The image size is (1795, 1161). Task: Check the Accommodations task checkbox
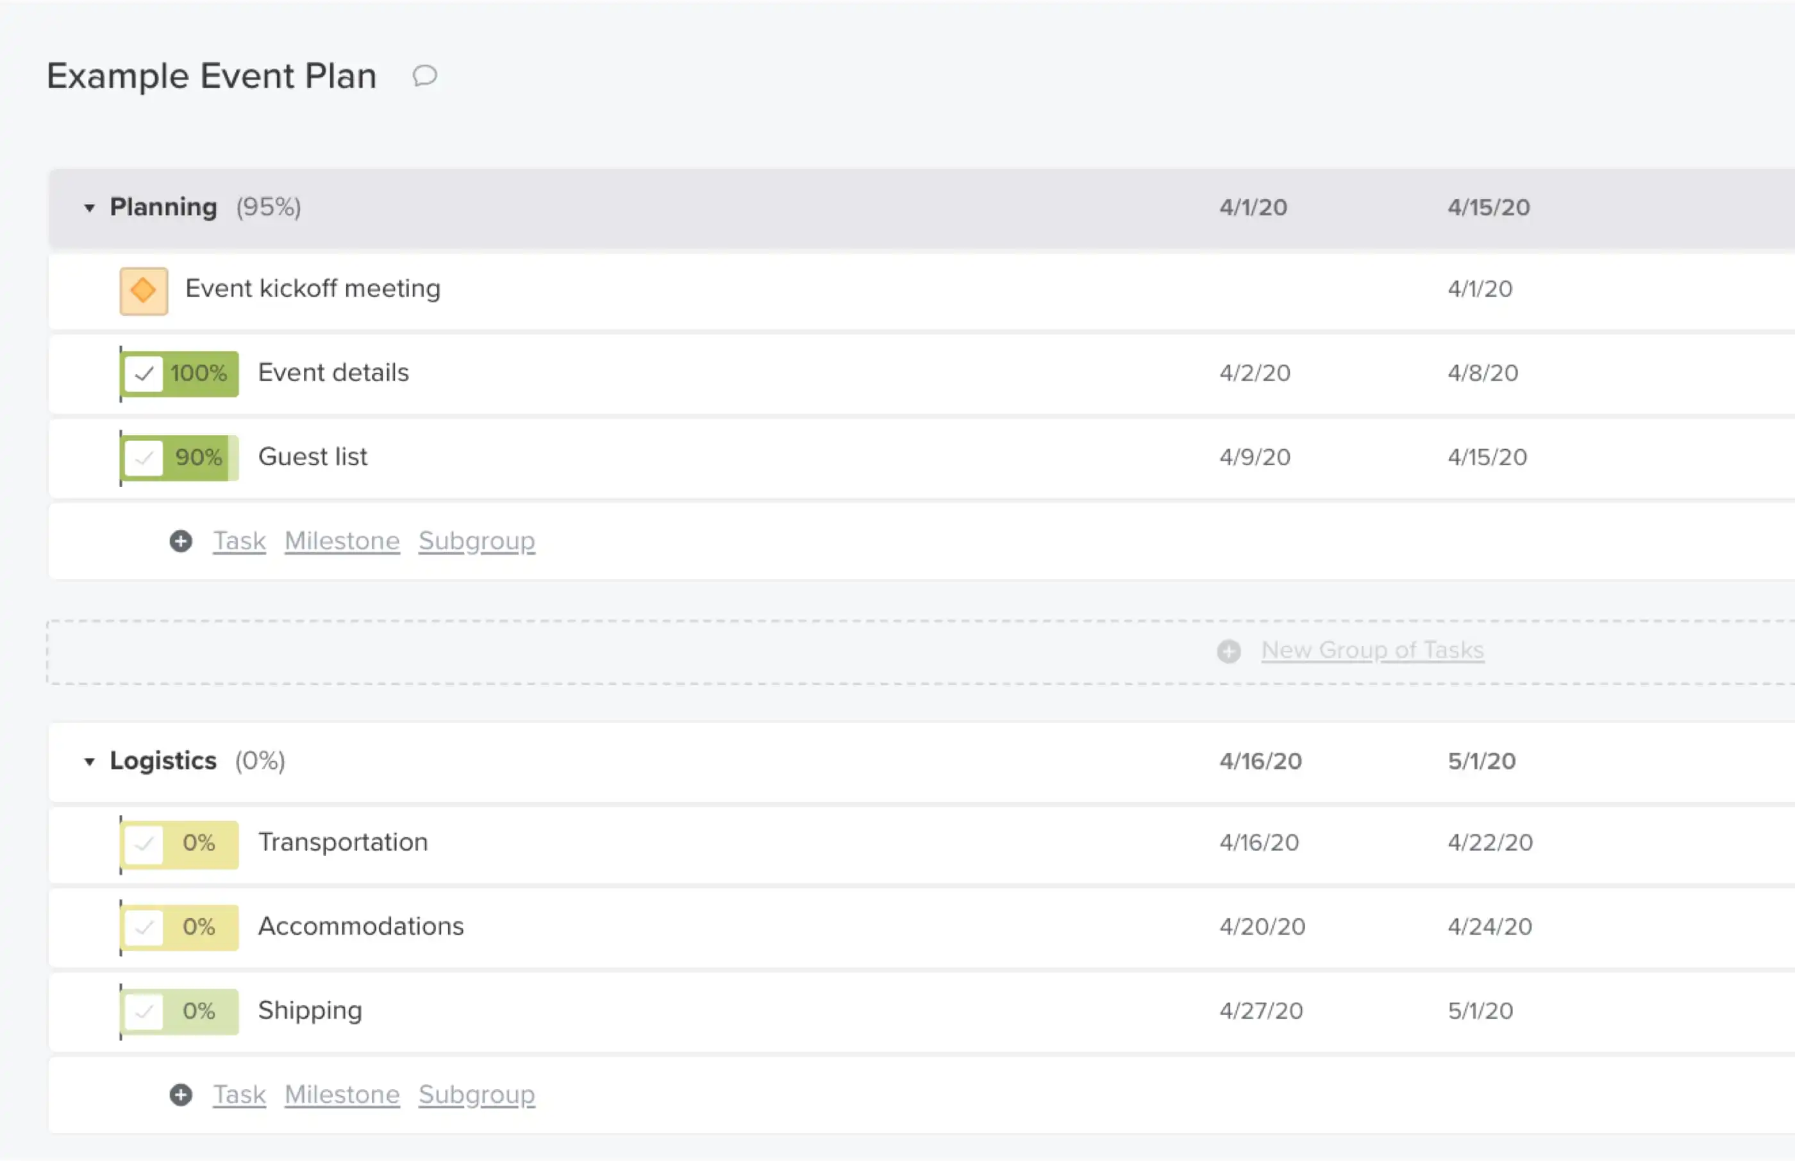(x=144, y=927)
